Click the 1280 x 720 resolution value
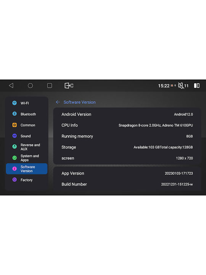206x275 pixels. click(185, 158)
